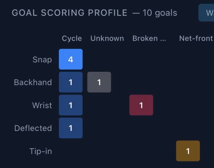Select the Wrist Cycle goal cell
The height and width of the screenshot is (168, 214).
click(71, 105)
